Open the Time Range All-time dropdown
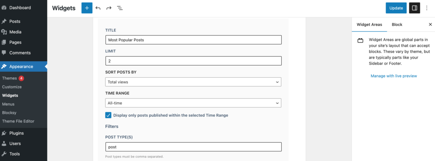The image size is (435, 161). (193, 103)
